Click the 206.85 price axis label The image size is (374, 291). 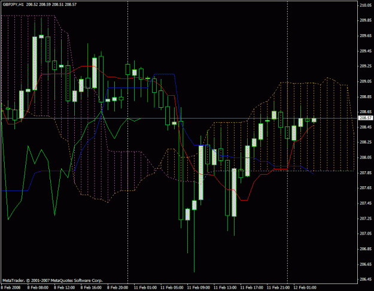coord(366,249)
